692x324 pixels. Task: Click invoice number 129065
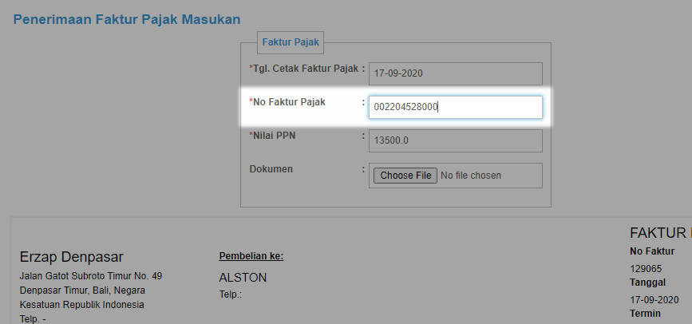click(646, 269)
